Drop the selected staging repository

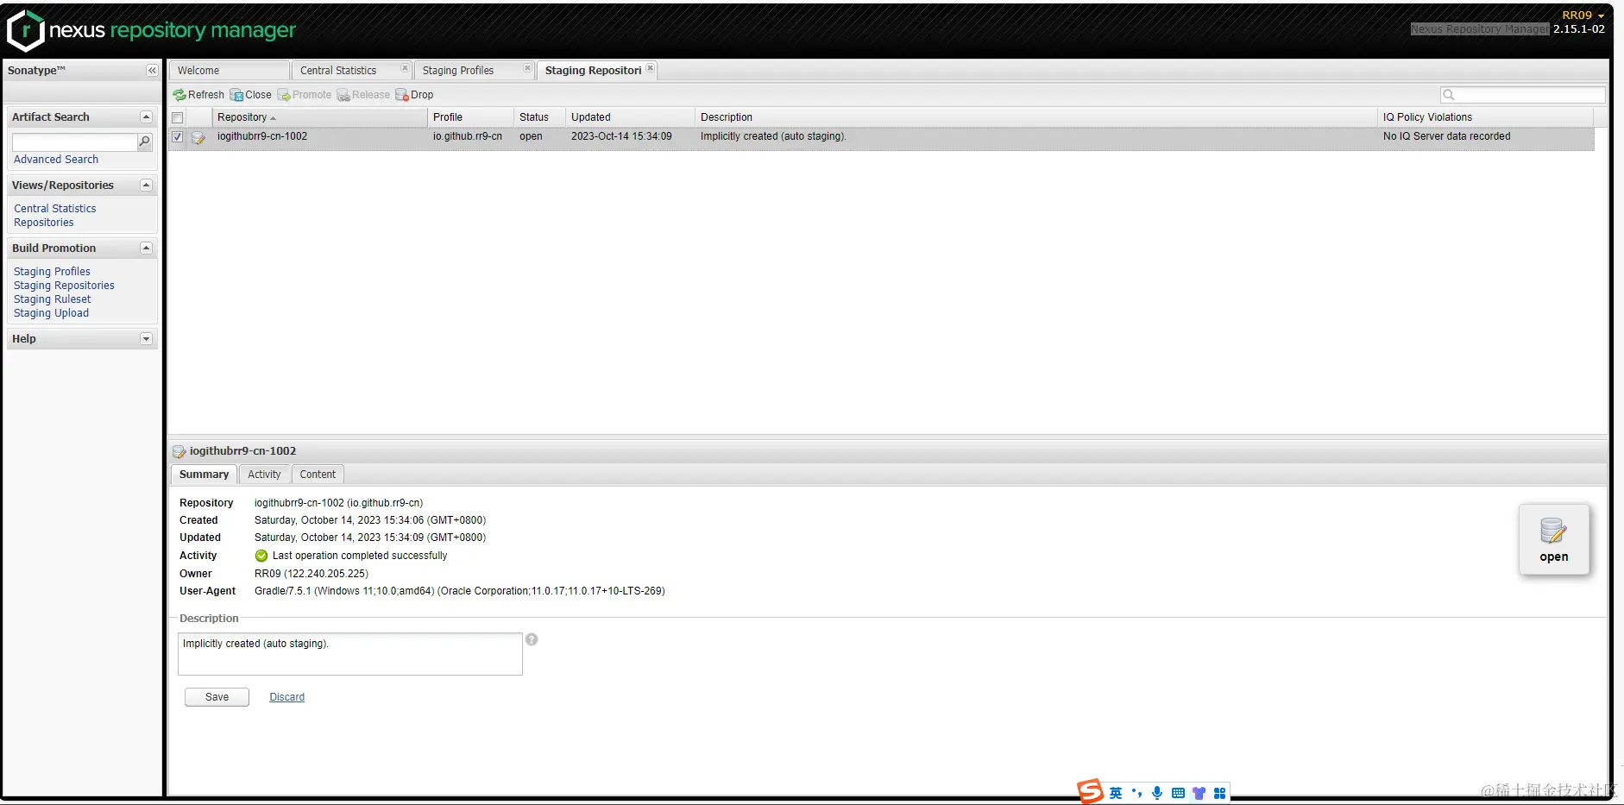414,95
